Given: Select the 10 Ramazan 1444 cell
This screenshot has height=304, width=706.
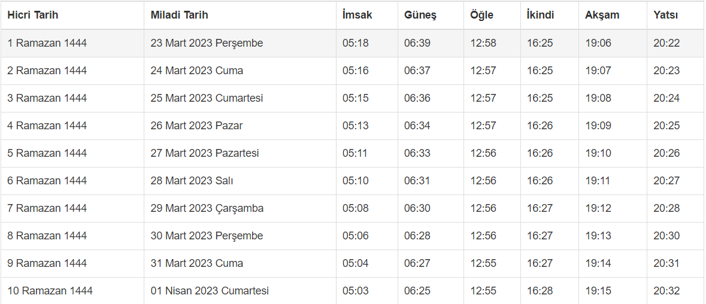Looking at the screenshot, I should click(50, 291).
